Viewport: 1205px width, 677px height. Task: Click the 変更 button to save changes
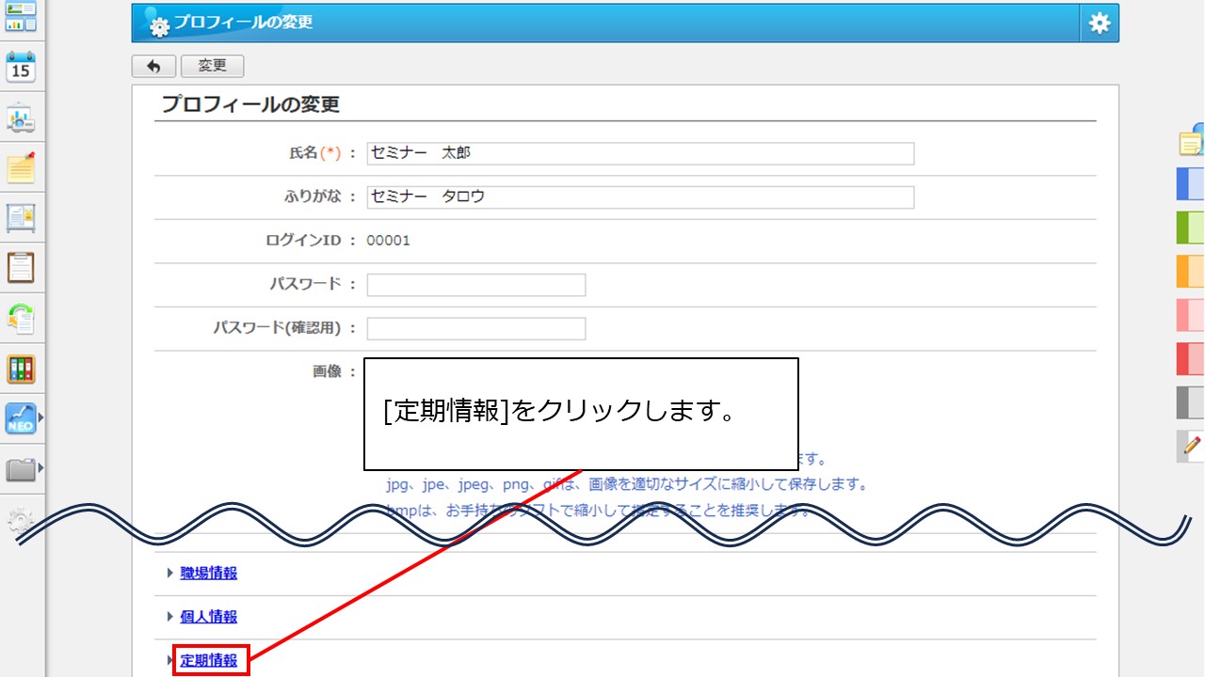coord(213,66)
